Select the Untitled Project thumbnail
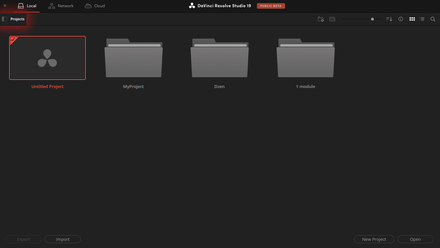Screen dimensions: 440x248 pyautogui.click(x=47, y=58)
